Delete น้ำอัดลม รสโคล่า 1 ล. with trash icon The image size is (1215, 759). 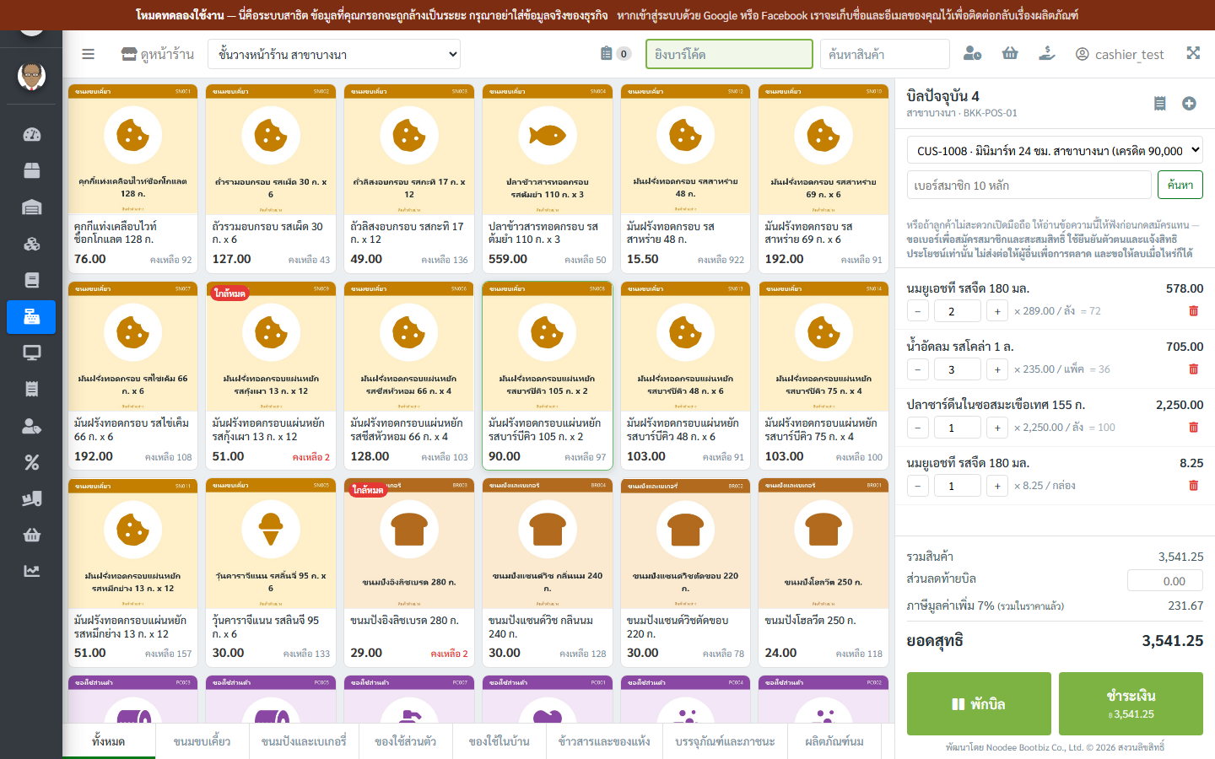(x=1193, y=369)
